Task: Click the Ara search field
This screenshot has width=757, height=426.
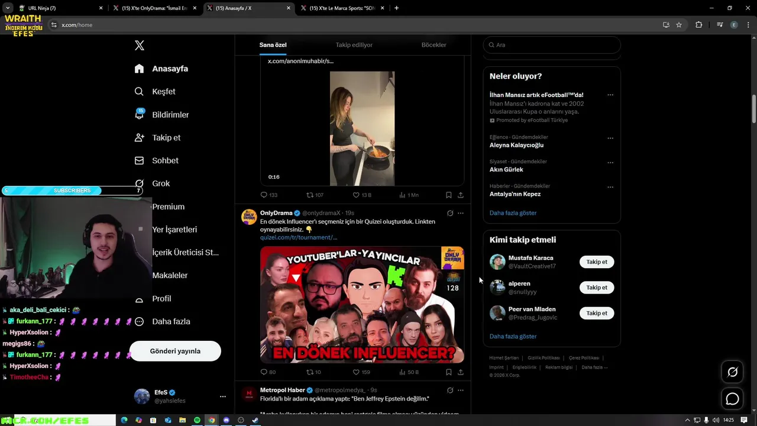Action: click(x=552, y=45)
